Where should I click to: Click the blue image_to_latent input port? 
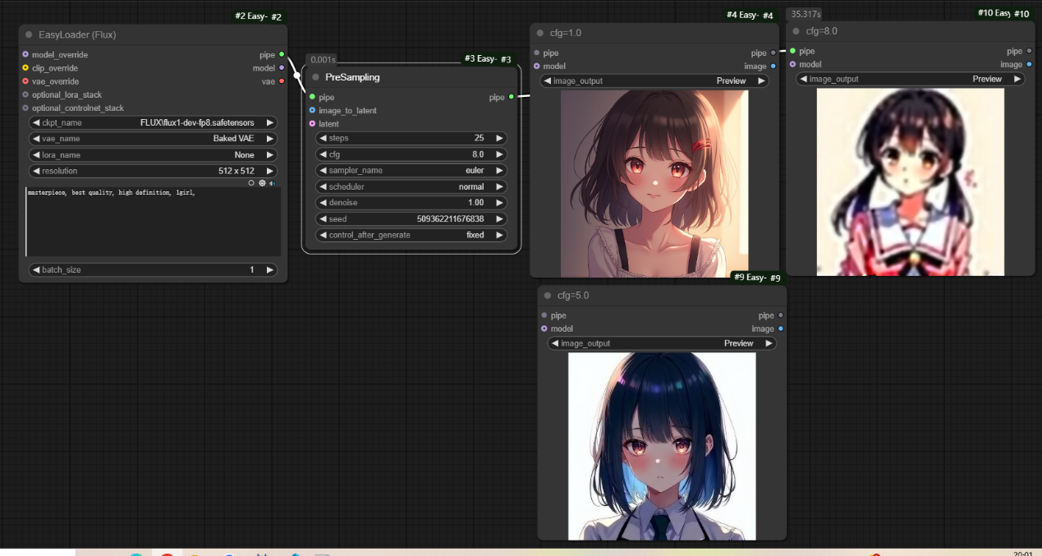312,110
